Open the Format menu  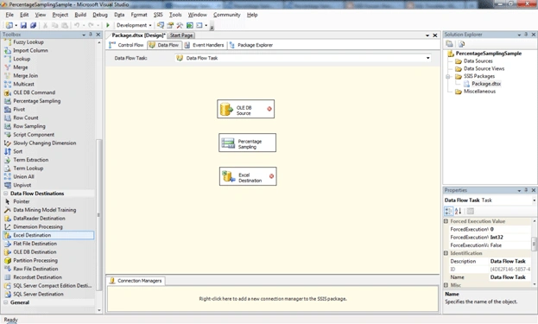pyautogui.click(x=139, y=15)
